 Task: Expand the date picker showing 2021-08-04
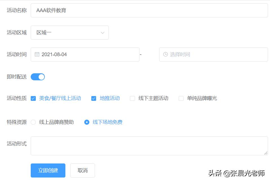(x=85, y=54)
